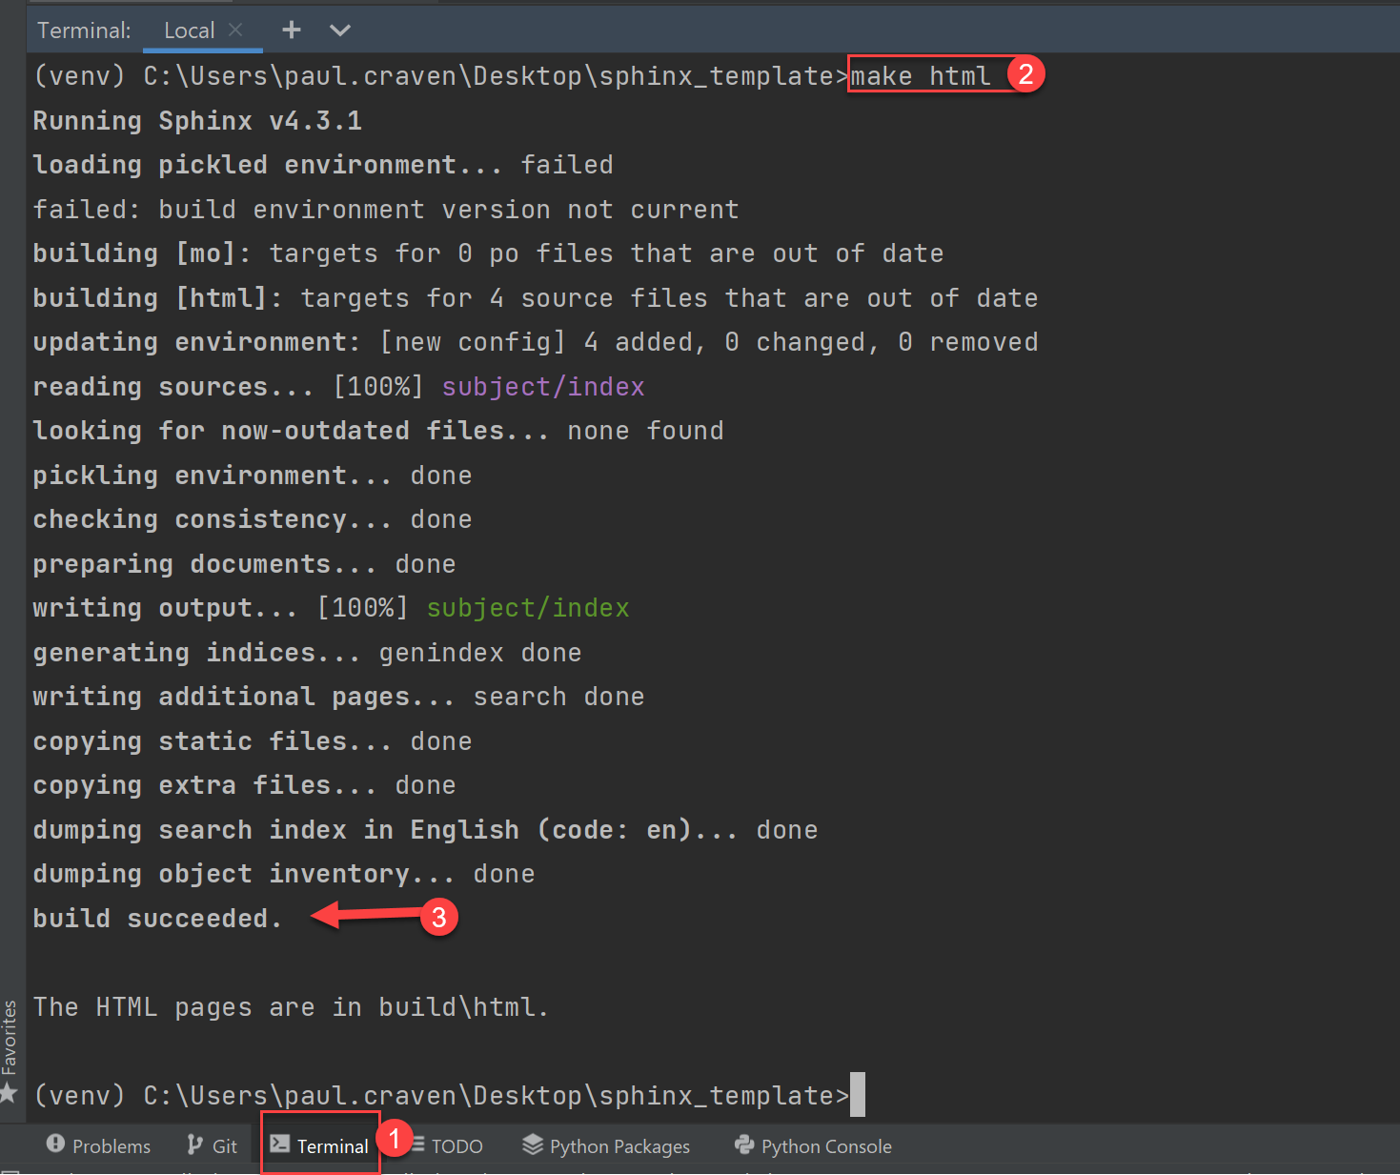The width and height of the screenshot is (1400, 1175).
Task: Open the Python Console tool window
Action: pyautogui.click(x=813, y=1145)
